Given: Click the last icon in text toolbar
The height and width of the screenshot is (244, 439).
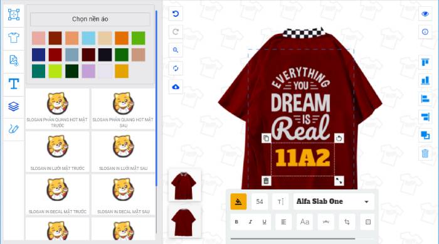Looking at the screenshot, I should (x=368, y=222).
